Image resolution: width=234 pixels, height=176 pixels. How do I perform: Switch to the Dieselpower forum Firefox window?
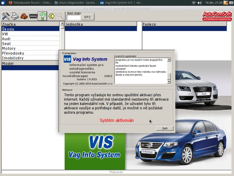pos(31,2)
